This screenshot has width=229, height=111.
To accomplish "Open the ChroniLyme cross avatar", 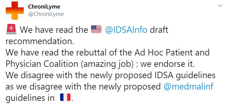I will click(15, 10).
